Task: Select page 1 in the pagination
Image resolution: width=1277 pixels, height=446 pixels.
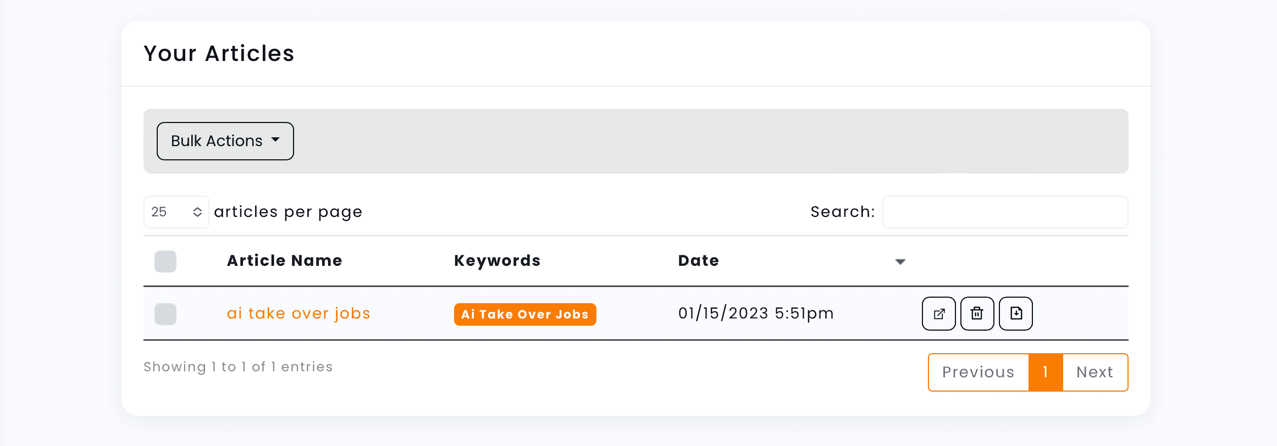Action: click(x=1045, y=372)
